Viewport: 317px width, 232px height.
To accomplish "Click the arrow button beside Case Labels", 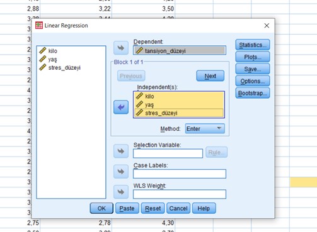I will point(121,172).
